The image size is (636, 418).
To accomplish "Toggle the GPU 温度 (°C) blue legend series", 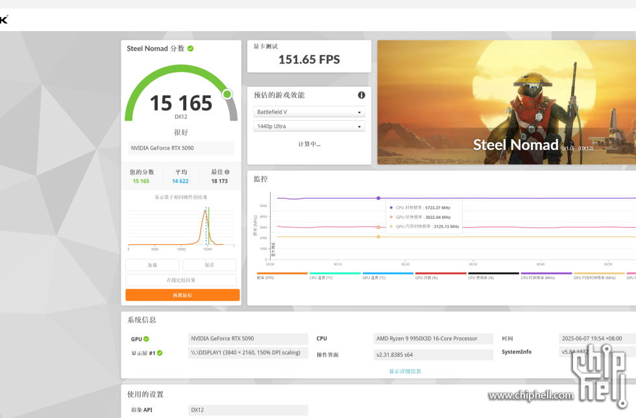I will [x=388, y=276].
